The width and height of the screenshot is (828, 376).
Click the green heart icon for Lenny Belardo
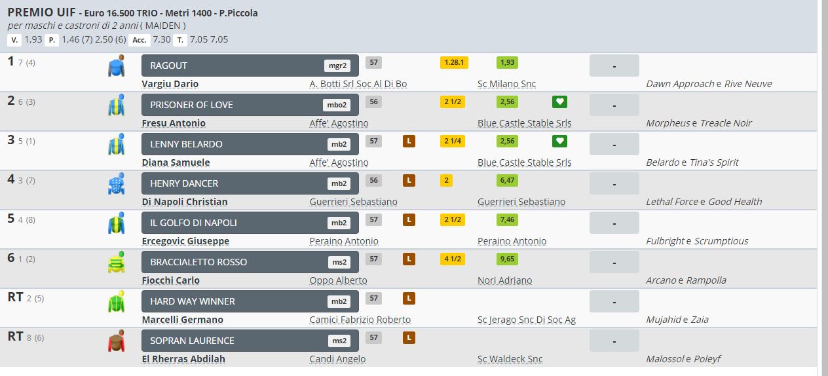pyautogui.click(x=559, y=141)
